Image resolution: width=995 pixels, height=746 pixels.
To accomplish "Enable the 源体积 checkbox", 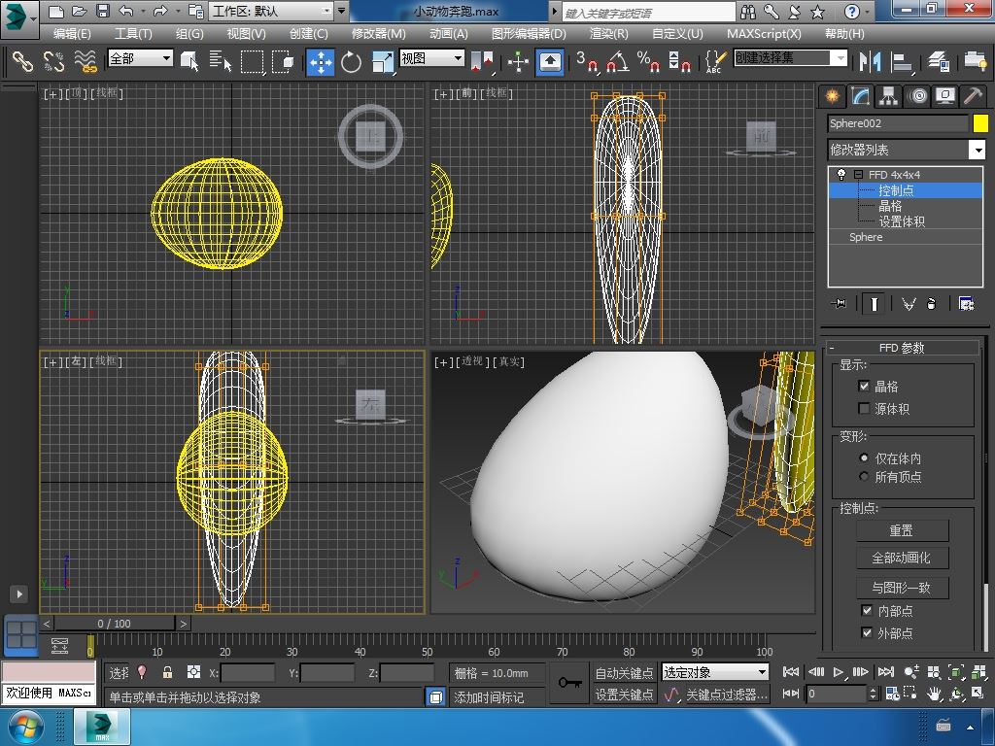I will click(864, 409).
